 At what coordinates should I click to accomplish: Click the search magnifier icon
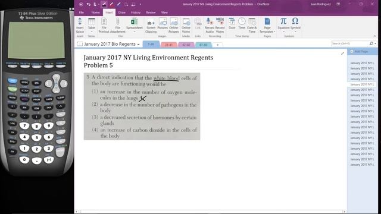371,43
